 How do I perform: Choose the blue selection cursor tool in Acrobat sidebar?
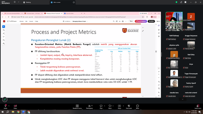[x=3, y=27]
